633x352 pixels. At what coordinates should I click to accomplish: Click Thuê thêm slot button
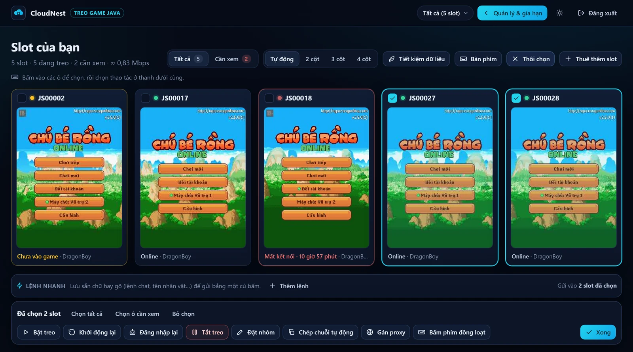coord(591,59)
